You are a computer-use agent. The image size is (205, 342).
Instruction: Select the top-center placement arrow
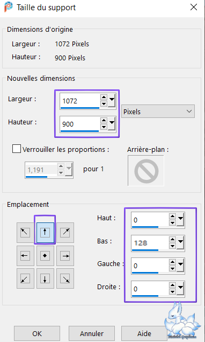point(45,233)
